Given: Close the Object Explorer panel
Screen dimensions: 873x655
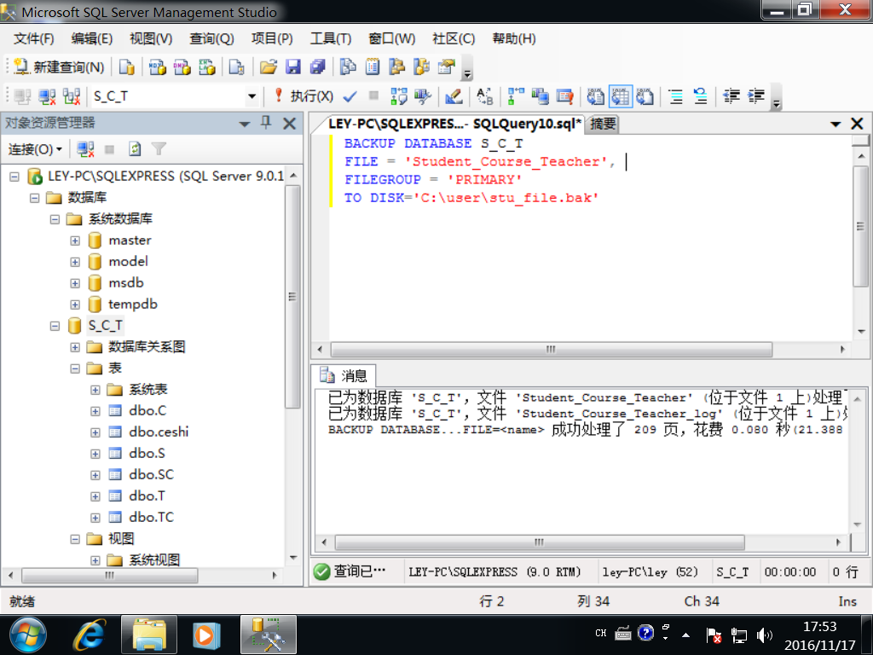Looking at the screenshot, I should pyautogui.click(x=290, y=124).
